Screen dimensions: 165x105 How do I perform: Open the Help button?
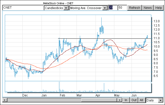click(159, 8)
